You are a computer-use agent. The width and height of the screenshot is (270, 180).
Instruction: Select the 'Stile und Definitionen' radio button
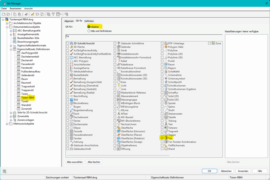(89, 31)
